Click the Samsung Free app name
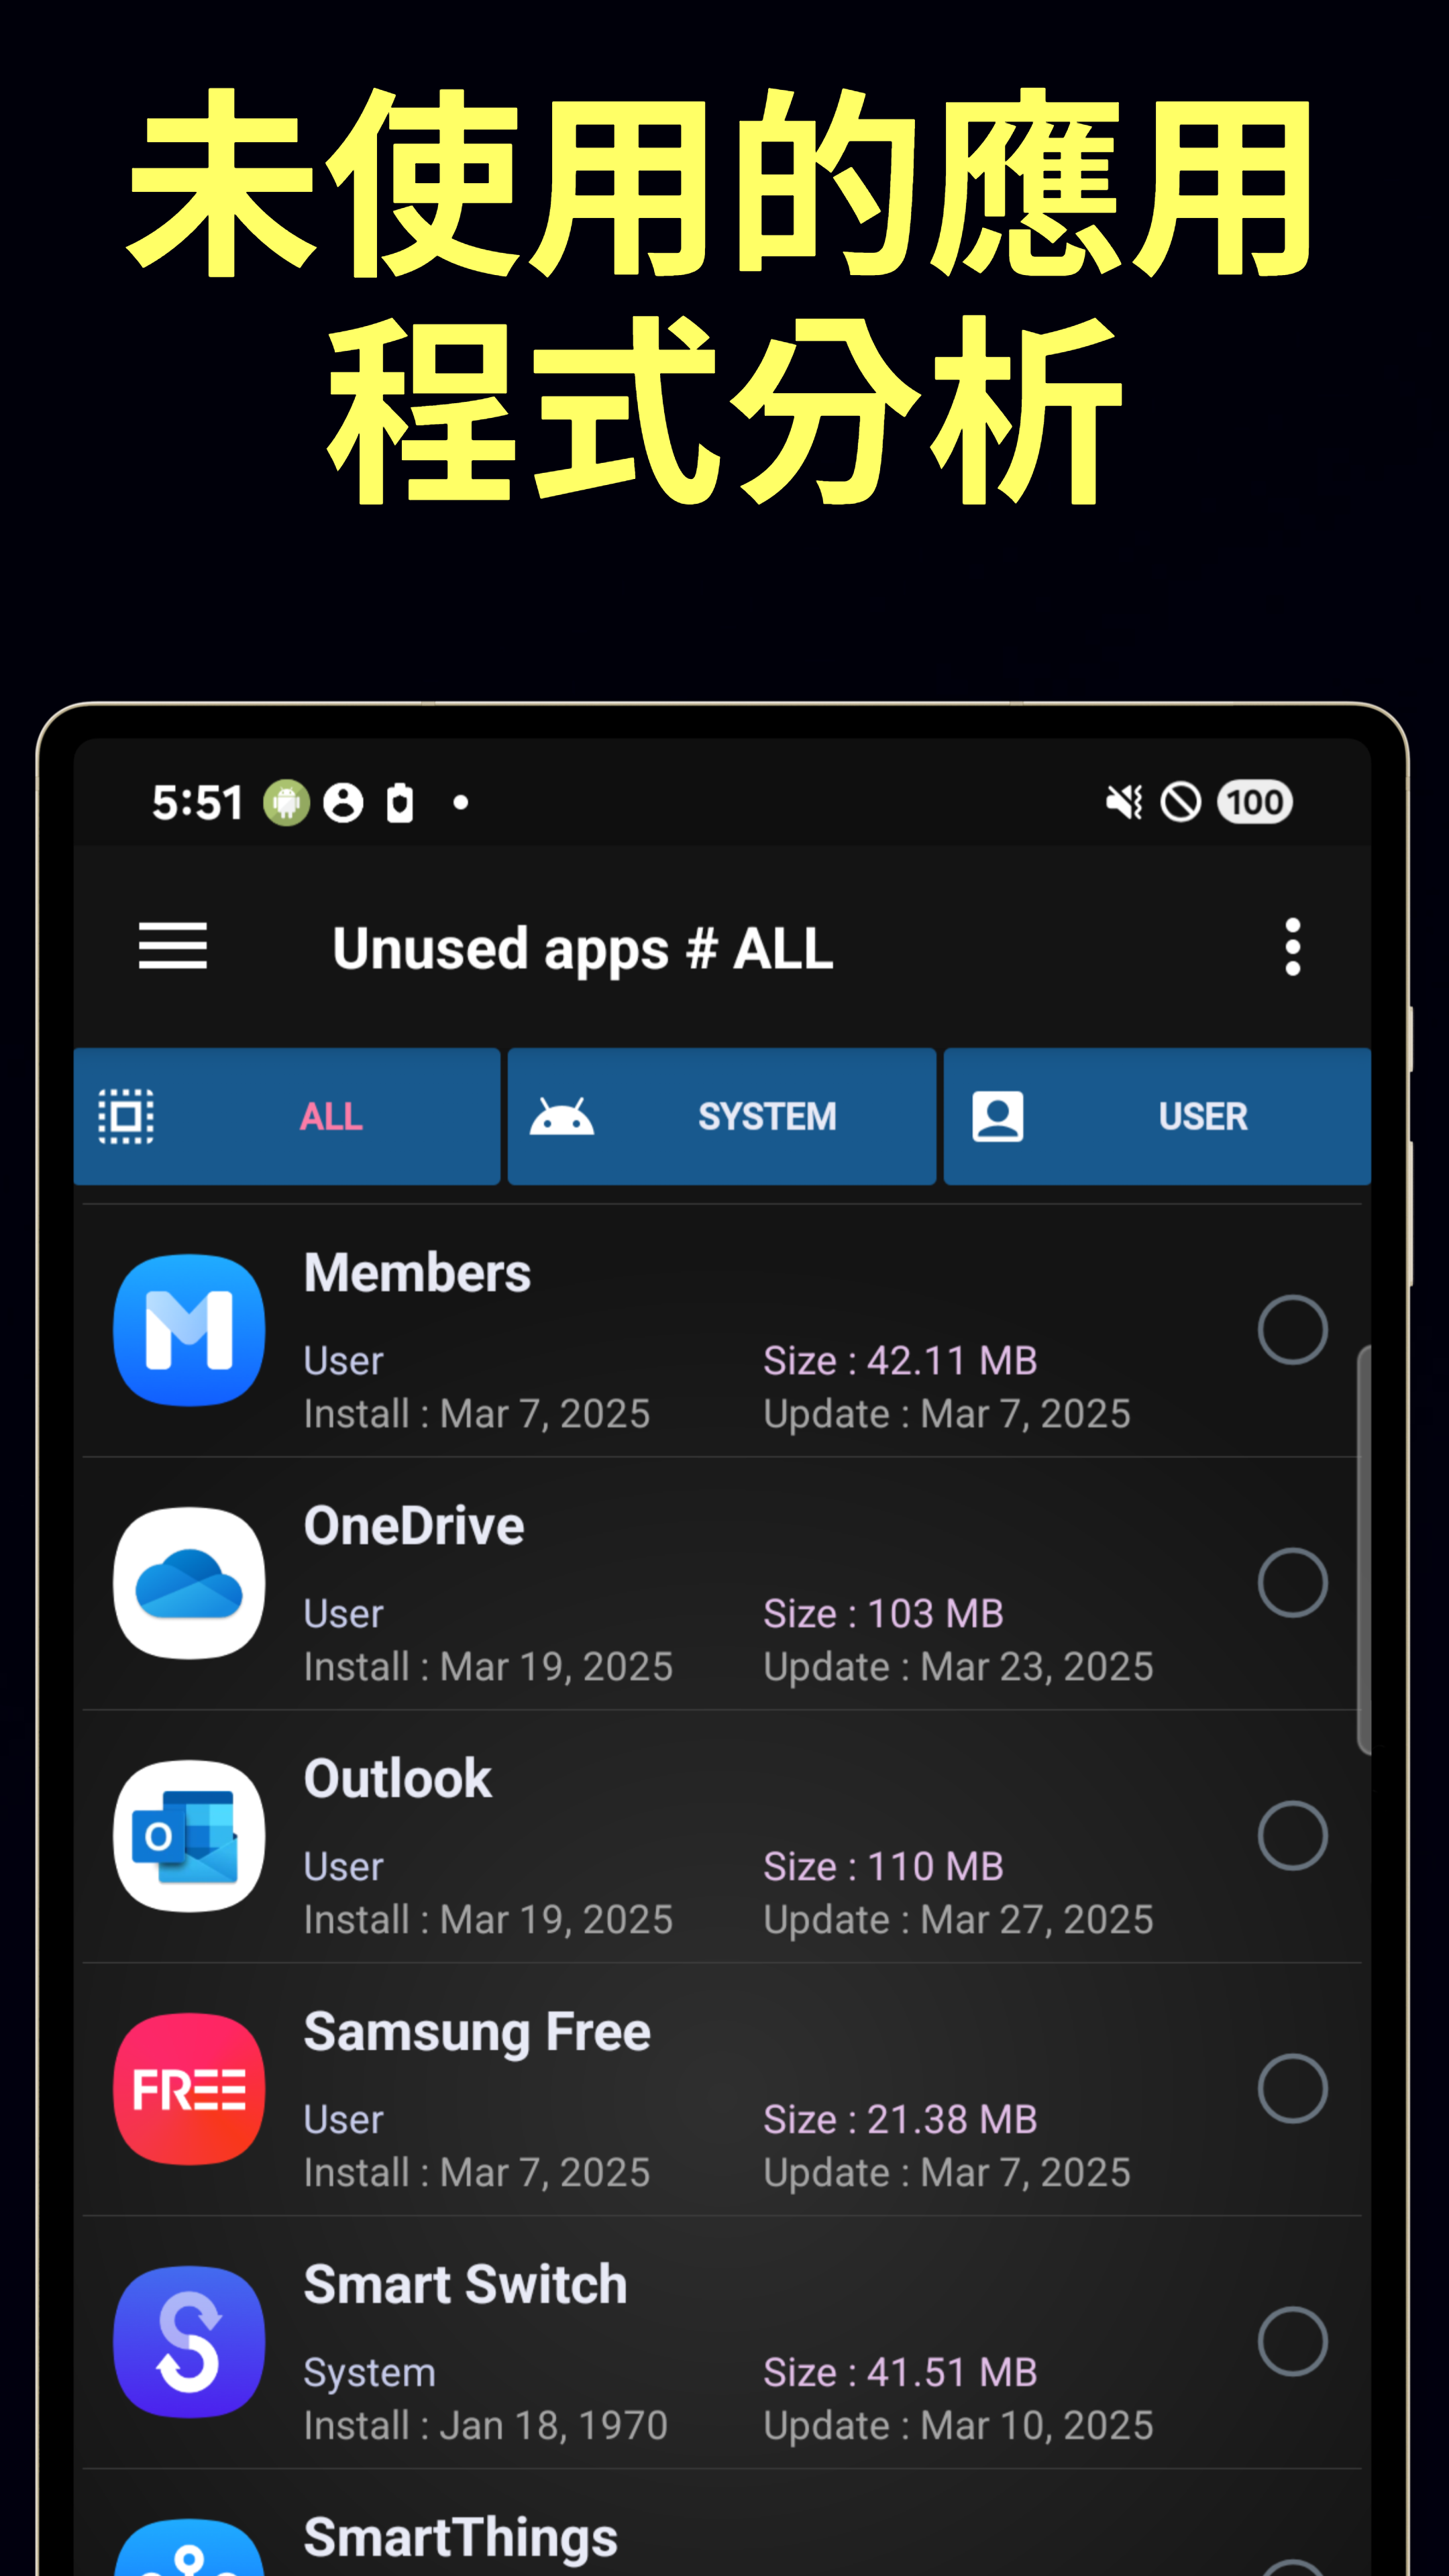 (x=477, y=2034)
